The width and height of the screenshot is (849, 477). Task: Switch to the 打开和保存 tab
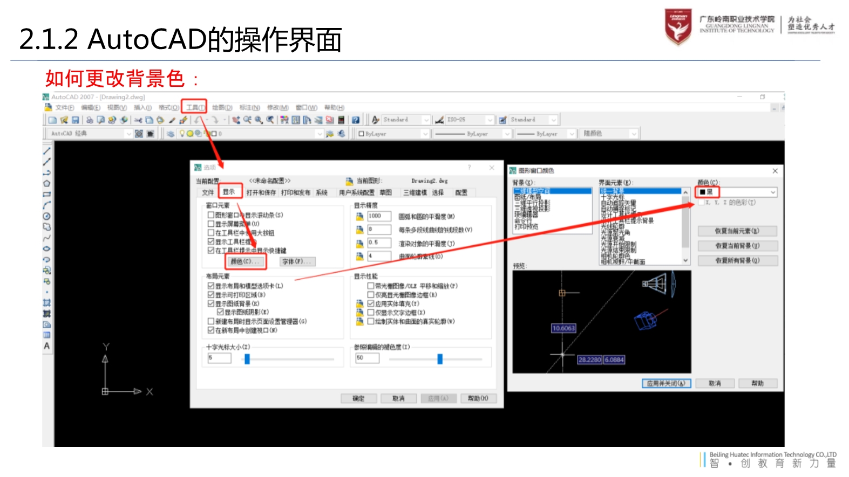(261, 192)
